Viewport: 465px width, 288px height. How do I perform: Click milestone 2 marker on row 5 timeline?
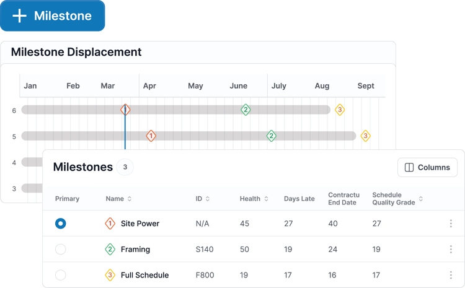pyautogui.click(x=272, y=136)
